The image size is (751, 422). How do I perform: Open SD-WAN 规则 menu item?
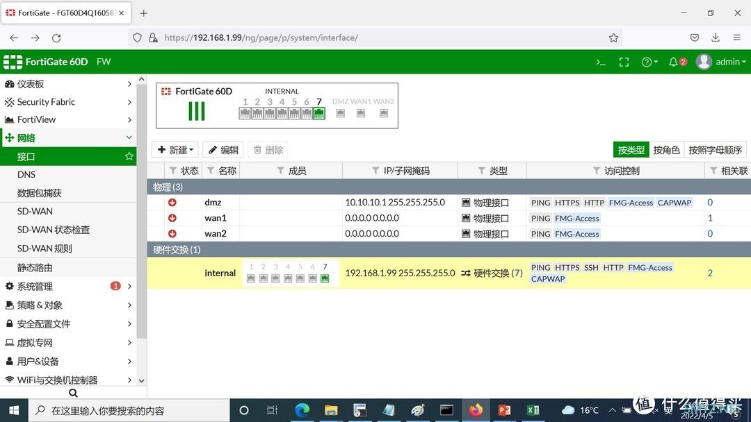(68, 248)
